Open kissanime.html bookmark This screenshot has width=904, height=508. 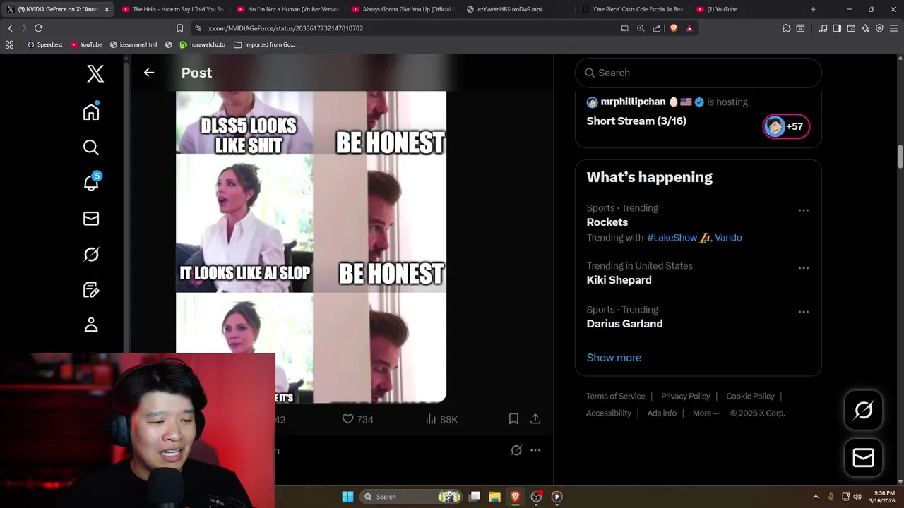[x=133, y=44]
